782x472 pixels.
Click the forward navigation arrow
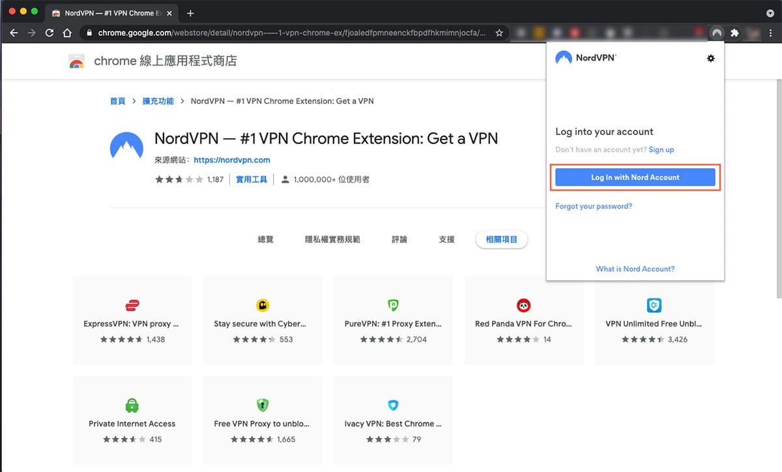point(31,33)
